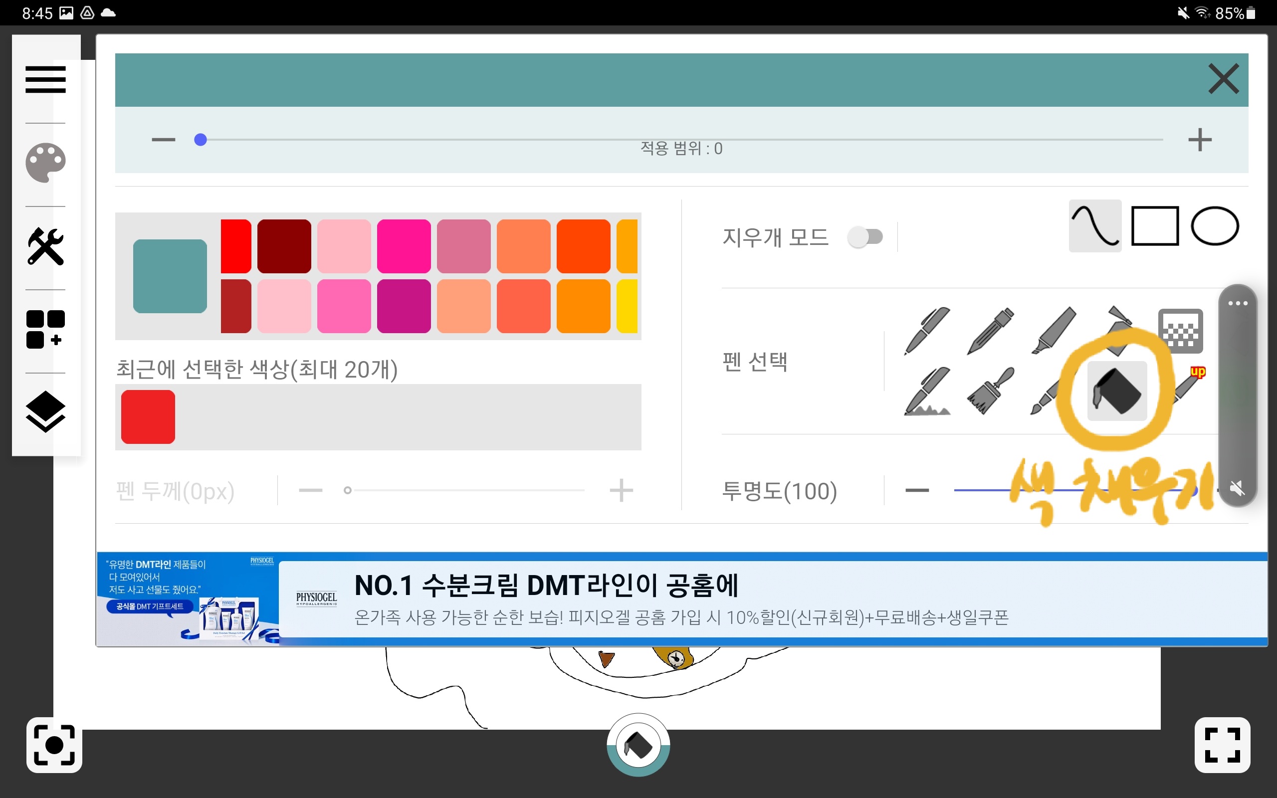Open the hamburger main menu
This screenshot has height=798, width=1277.
coord(45,80)
